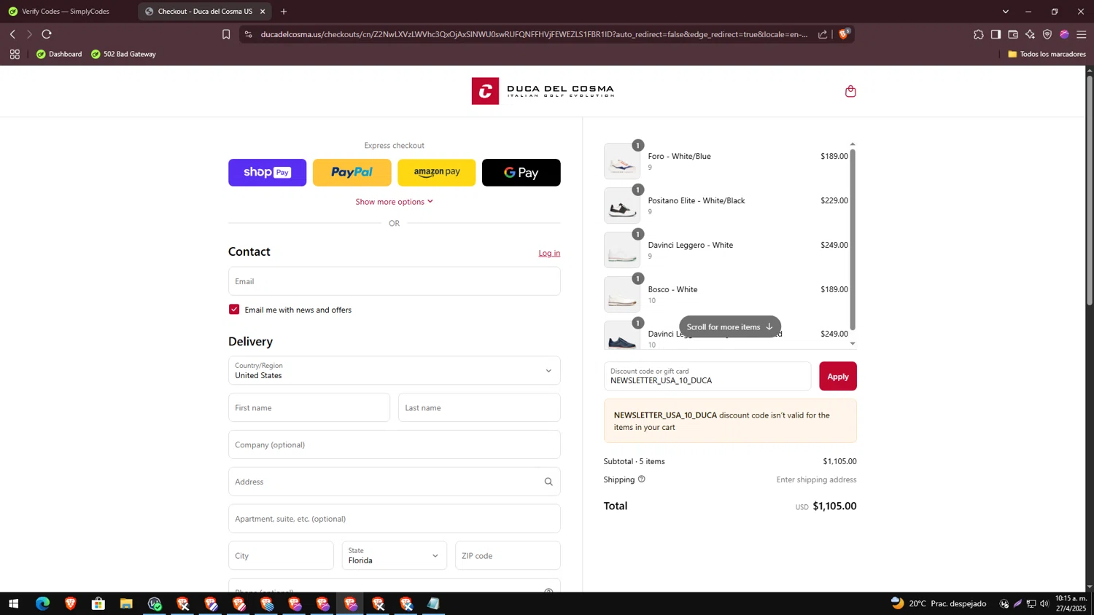Open the tab search chevron in title bar

(1006, 12)
